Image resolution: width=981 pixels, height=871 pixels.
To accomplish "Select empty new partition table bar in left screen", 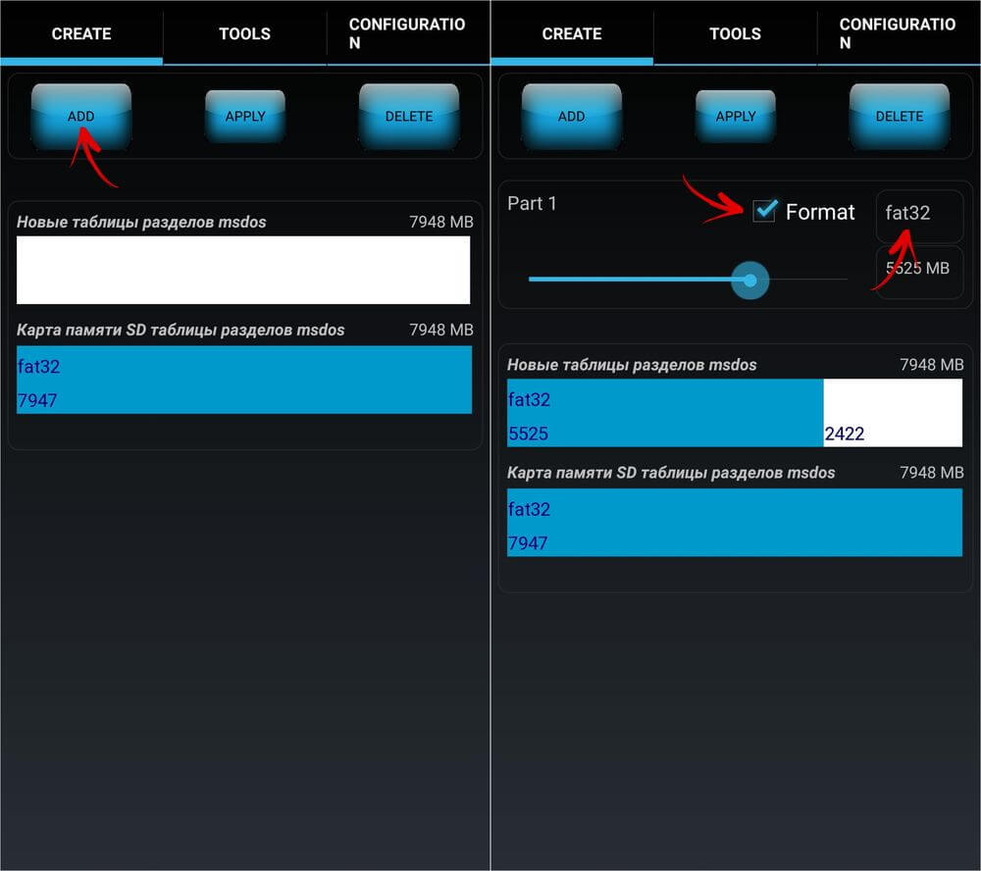I will click(243, 270).
